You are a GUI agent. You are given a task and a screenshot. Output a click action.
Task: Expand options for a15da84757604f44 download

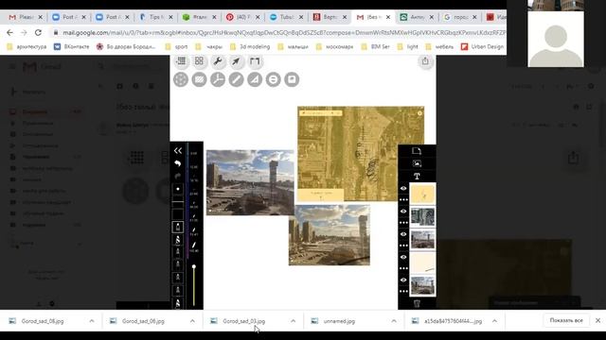494,321
